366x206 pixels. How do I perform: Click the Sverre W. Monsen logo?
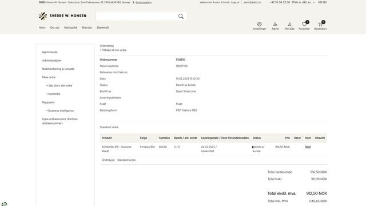[62, 16]
